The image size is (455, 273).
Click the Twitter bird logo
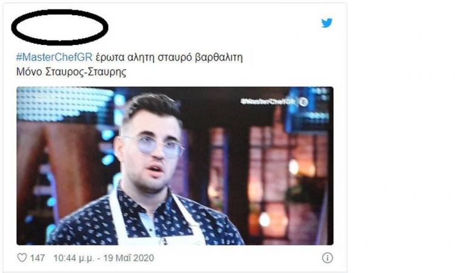click(327, 23)
